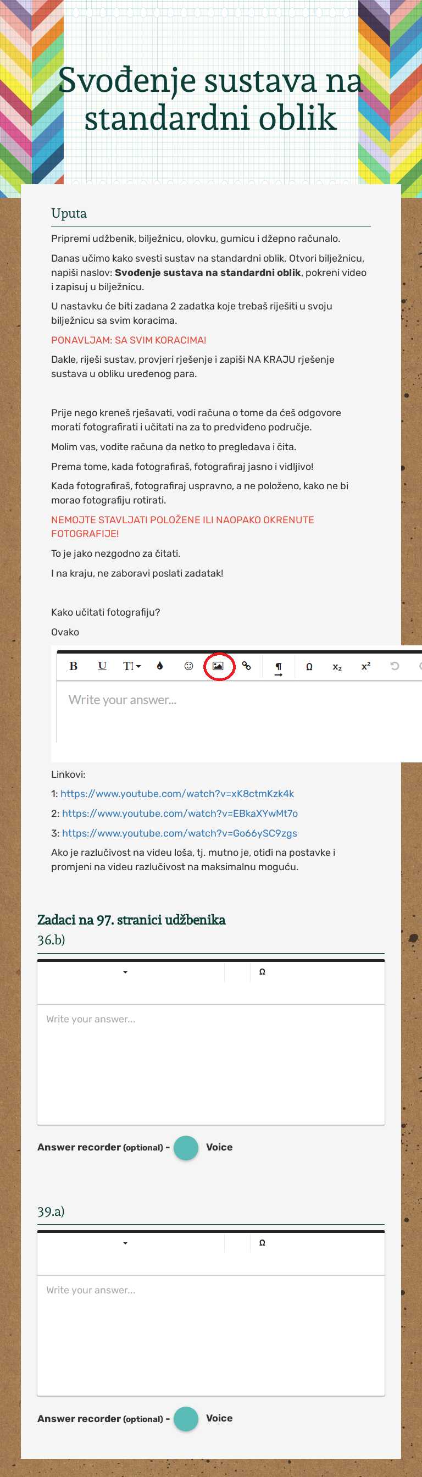Insert special character Ω in 36.b) editor

(262, 972)
